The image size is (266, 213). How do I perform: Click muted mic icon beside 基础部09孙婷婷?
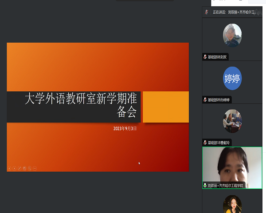(x=205, y=100)
